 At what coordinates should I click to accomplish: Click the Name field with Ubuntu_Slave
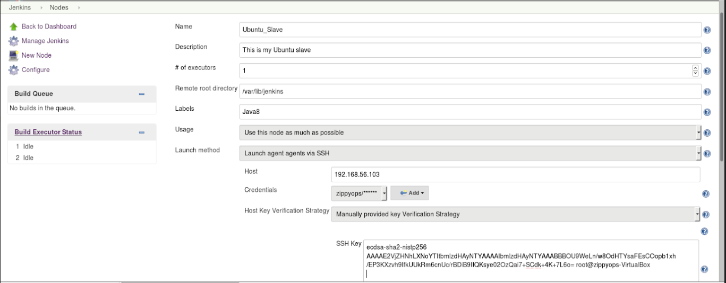[471, 30]
